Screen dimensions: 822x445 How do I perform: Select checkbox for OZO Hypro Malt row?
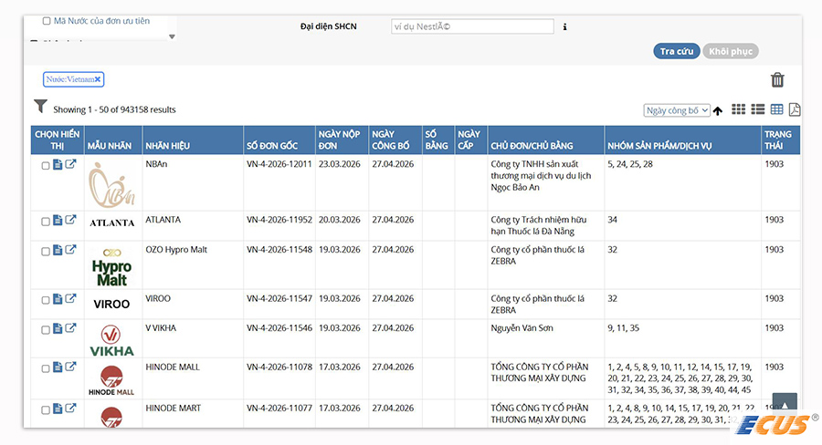(x=46, y=252)
